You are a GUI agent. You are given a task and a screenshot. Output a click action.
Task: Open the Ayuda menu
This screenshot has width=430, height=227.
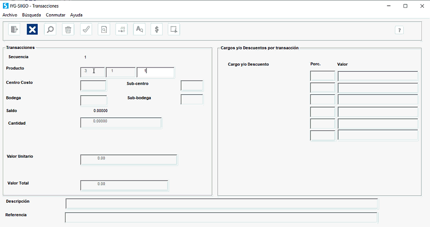coord(76,15)
